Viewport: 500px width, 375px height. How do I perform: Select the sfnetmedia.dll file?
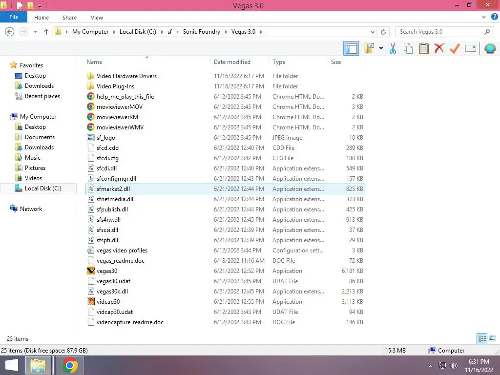coord(115,199)
